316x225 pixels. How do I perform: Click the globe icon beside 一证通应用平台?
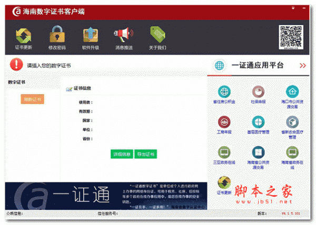(x=219, y=65)
